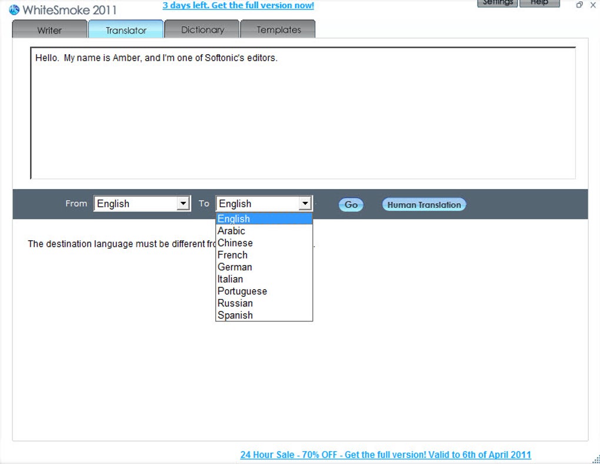Pick Chinese as destination language
Viewport: 600px width, 464px height.
tap(264, 243)
